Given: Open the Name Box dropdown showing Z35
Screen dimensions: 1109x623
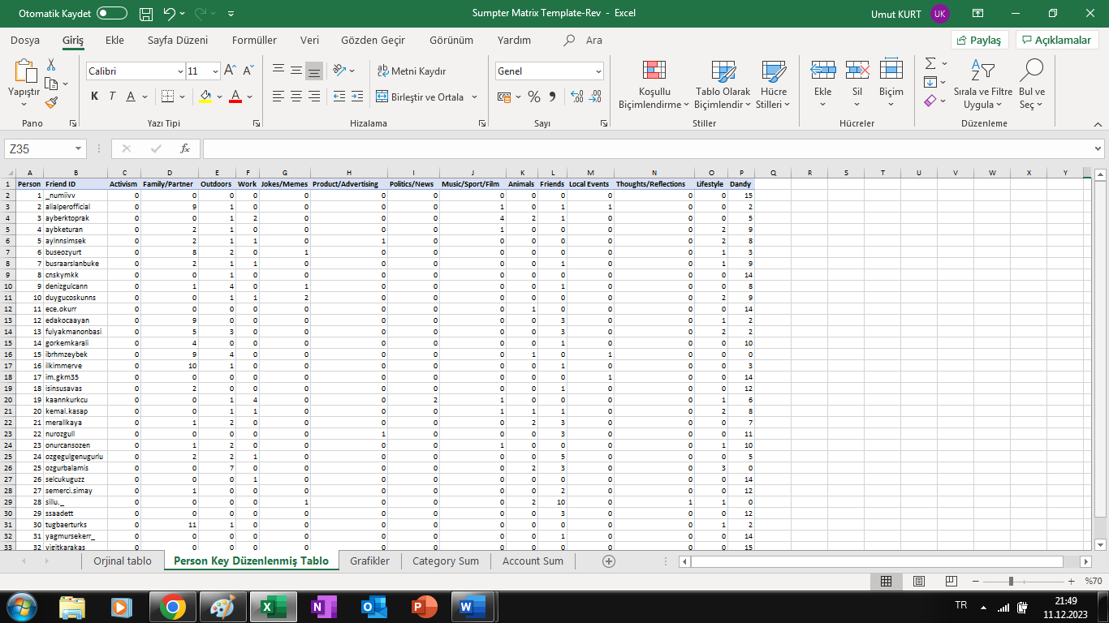Looking at the screenshot, I should (x=79, y=149).
